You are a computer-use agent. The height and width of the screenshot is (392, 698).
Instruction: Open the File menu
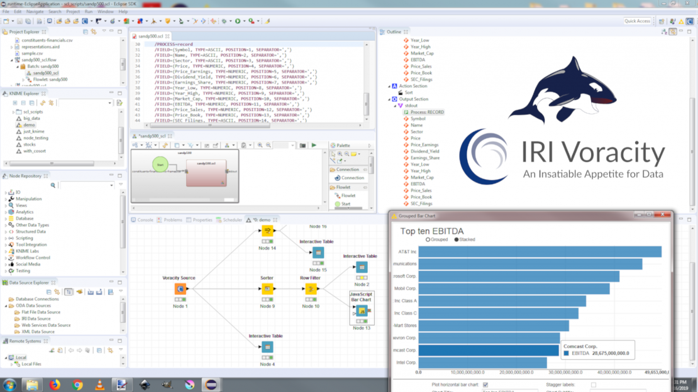tap(6, 11)
